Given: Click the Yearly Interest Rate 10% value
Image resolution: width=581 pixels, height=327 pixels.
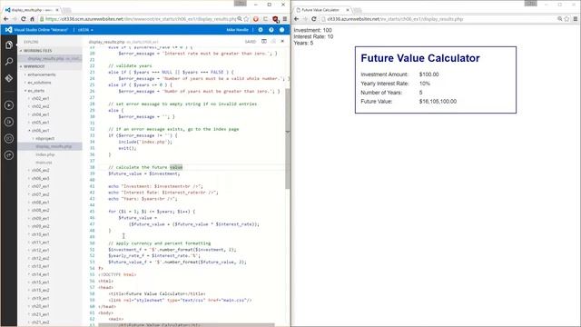Looking at the screenshot, I should (x=425, y=84).
